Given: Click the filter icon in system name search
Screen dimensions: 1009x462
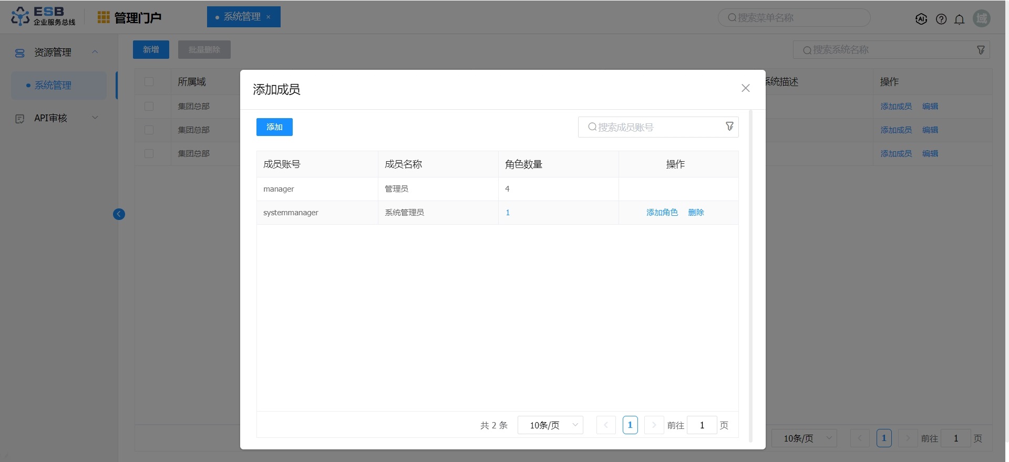Looking at the screenshot, I should coord(981,50).
